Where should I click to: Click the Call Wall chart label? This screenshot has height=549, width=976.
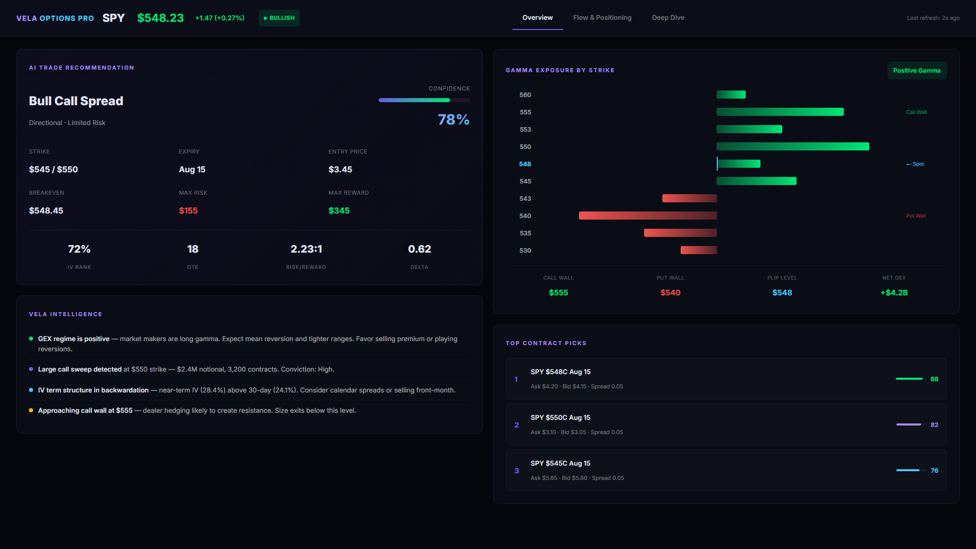[x=917, y=112]
